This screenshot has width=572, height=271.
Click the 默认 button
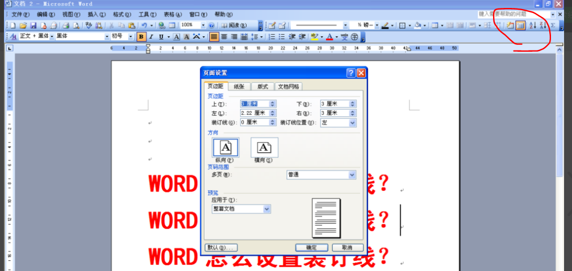pos(221,248)
